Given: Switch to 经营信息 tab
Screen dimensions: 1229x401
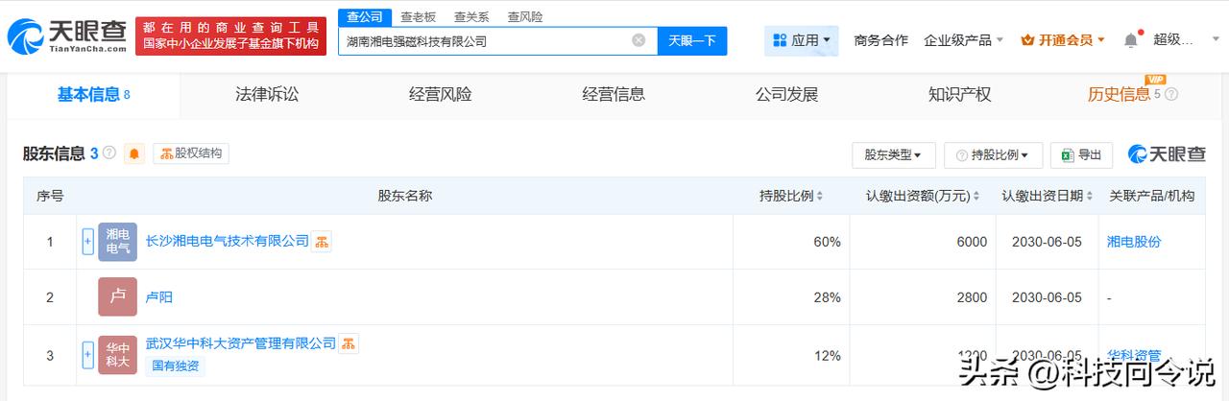Looking at the screenshot, I should 614,94.
